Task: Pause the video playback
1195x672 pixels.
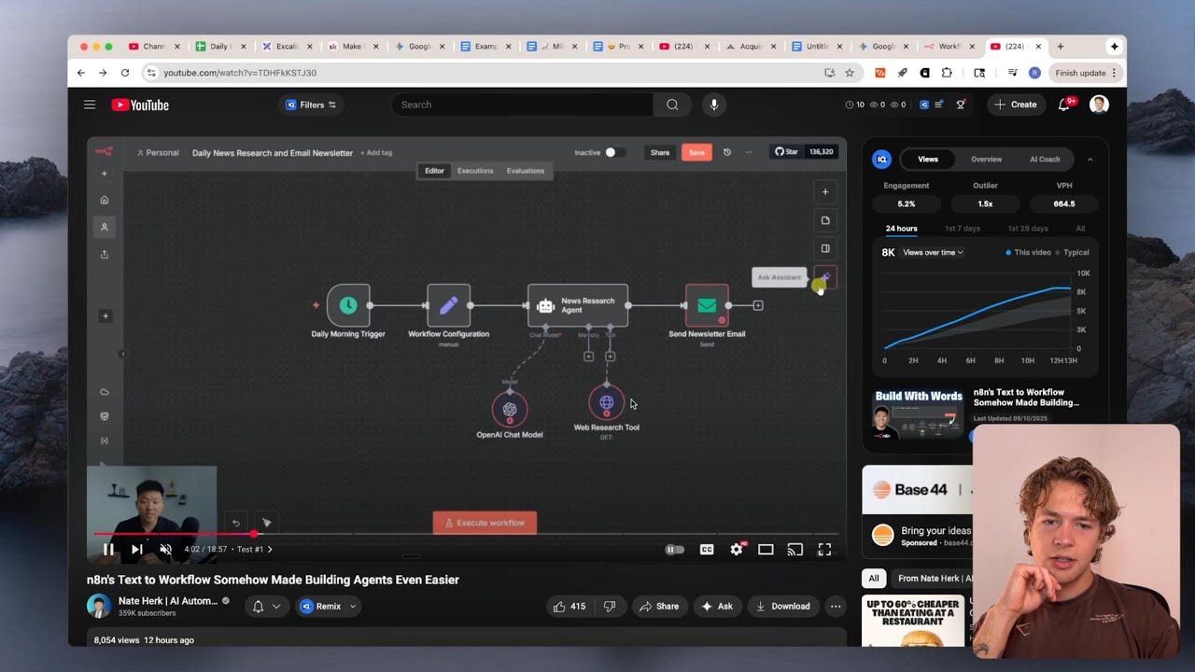Action: [108, 550]
